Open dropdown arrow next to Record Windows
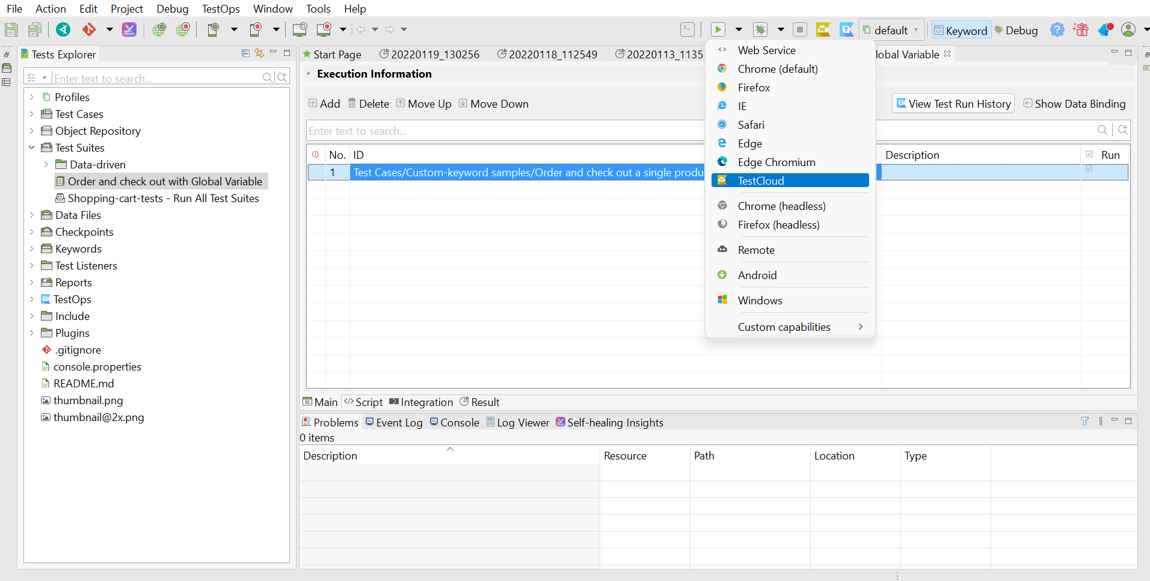1150x581 pixels. click(x=343, y=29)
